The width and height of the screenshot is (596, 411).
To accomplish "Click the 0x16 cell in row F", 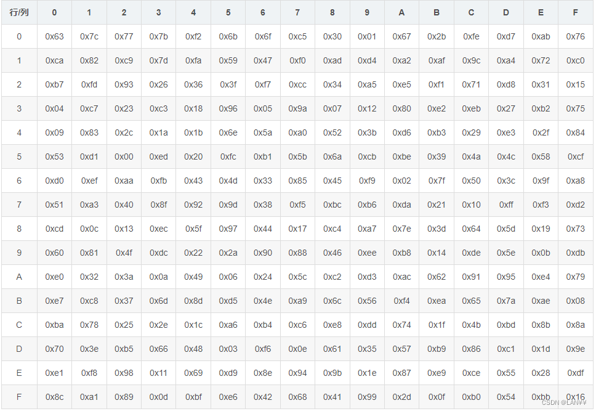I will [575, 397].
